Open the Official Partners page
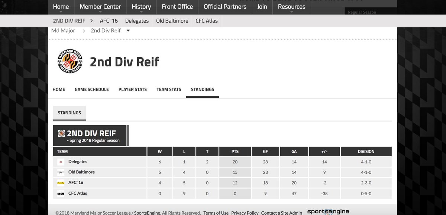 click(225, 7)
